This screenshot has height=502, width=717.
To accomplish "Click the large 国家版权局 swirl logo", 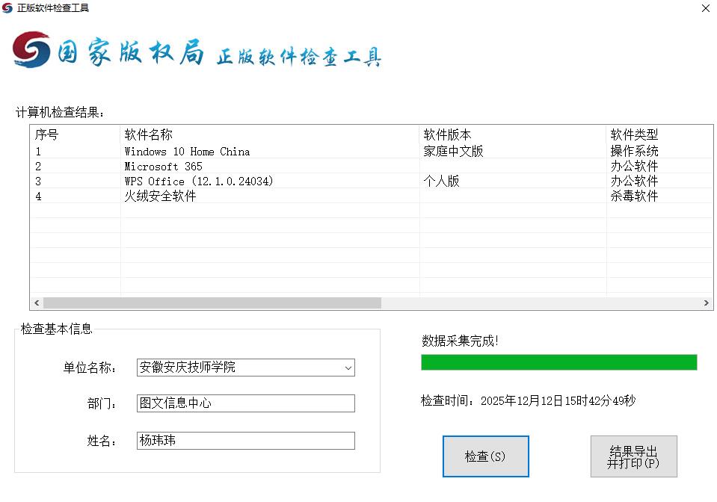I will (x=31, y=50).
